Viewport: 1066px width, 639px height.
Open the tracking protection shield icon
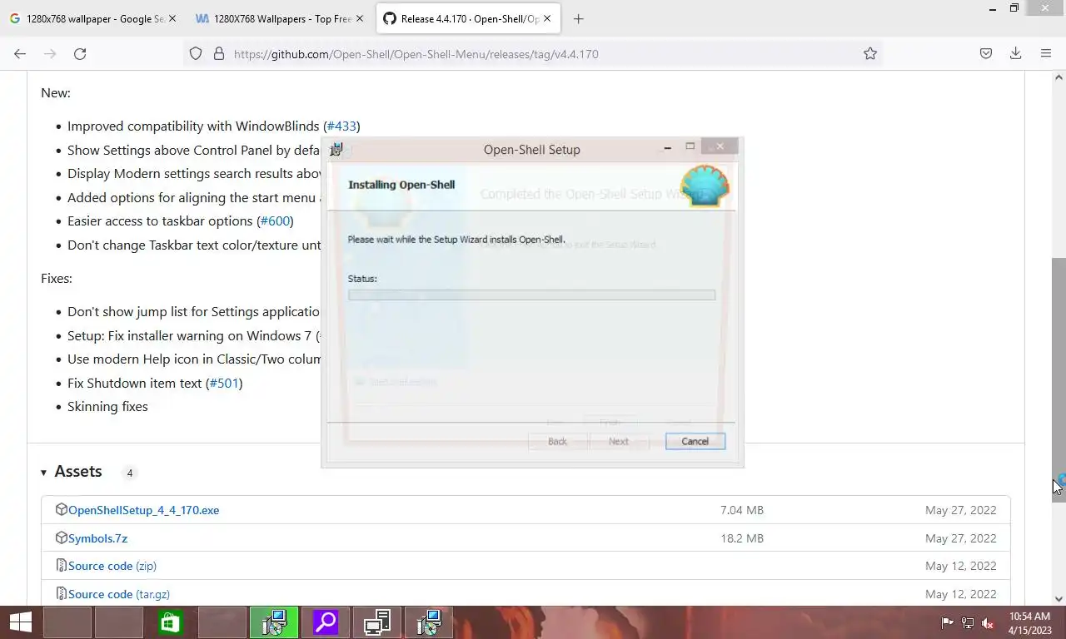tap(196, 53)
